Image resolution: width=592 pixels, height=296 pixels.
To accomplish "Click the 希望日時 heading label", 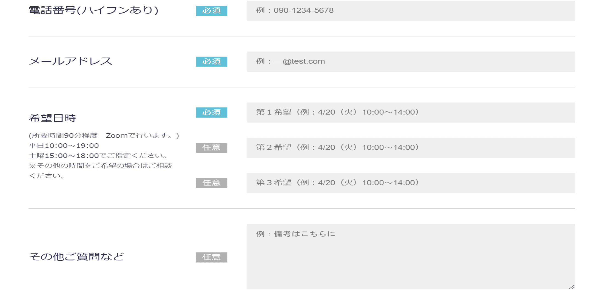I will (52, 118).
